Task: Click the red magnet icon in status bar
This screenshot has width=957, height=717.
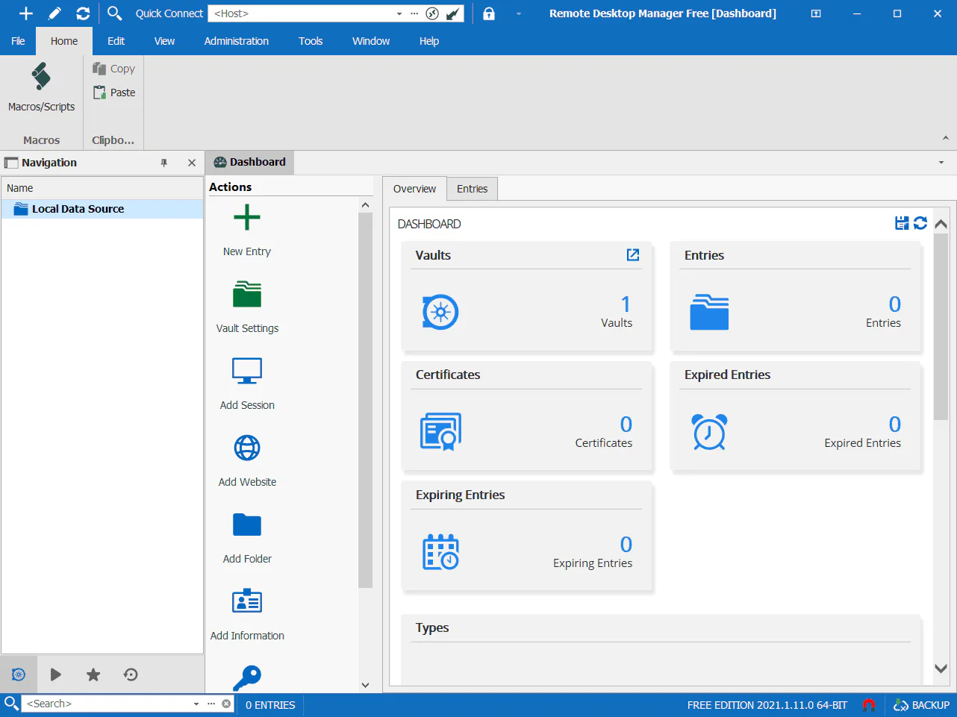Action: click(x=869, y=704)
